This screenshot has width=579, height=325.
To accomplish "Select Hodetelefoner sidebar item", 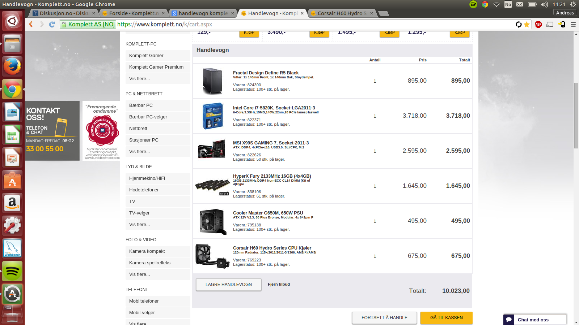I will (158, 190).
